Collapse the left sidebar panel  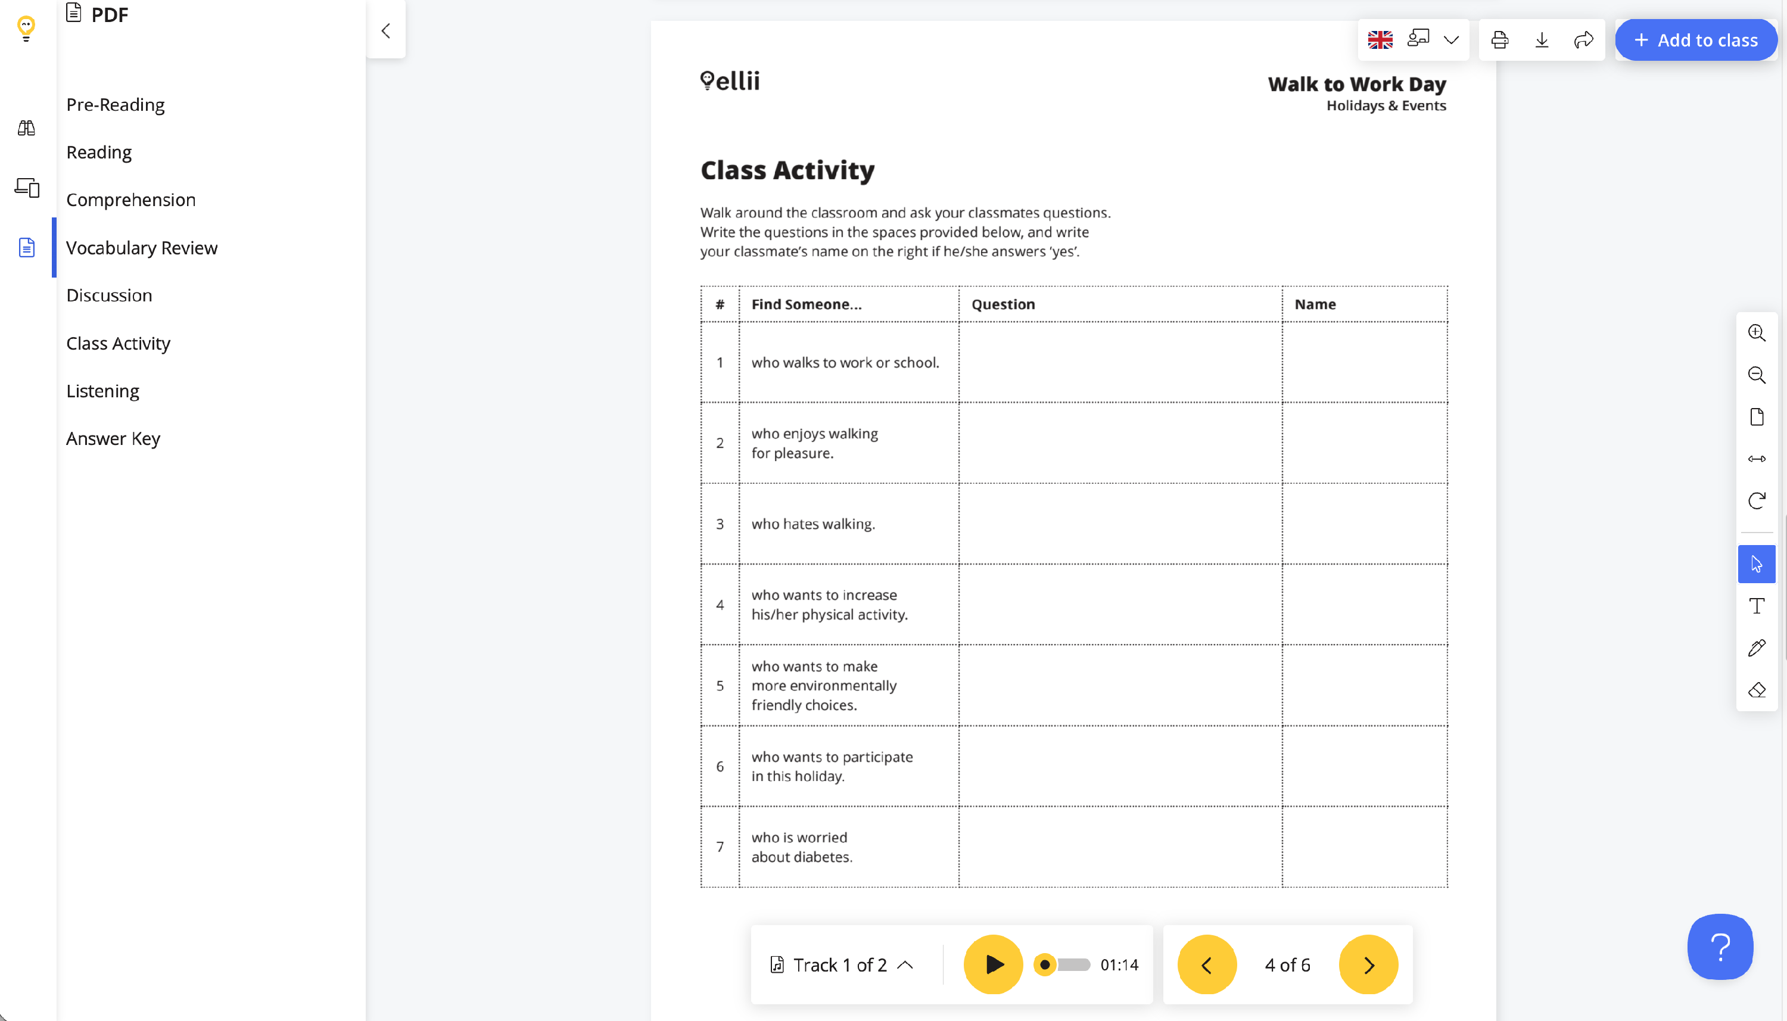pos(385,31)
